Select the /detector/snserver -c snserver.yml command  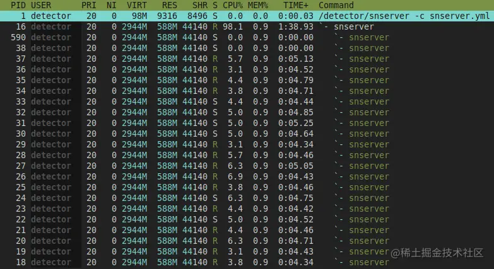[404, 16]
